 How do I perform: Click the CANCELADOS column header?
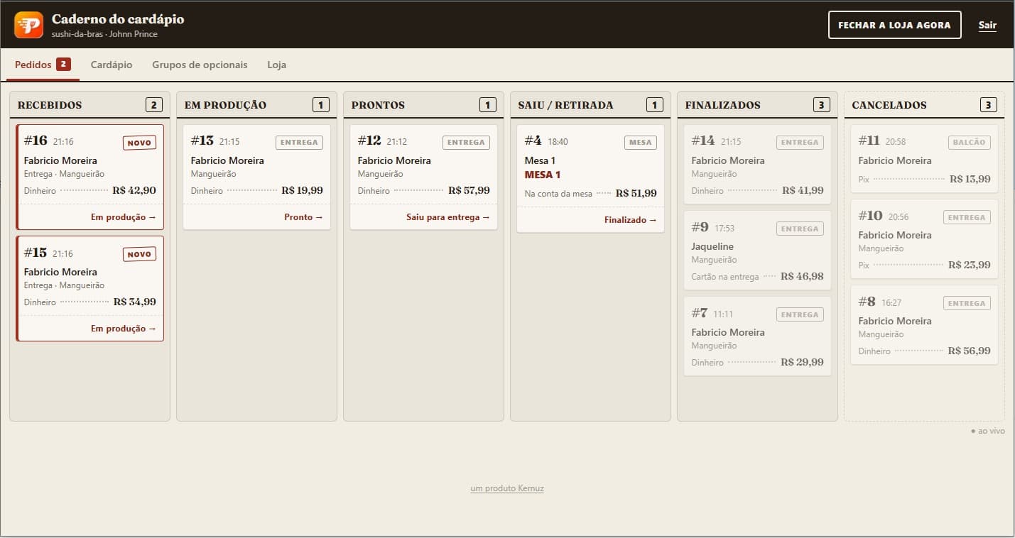point(889,105)
